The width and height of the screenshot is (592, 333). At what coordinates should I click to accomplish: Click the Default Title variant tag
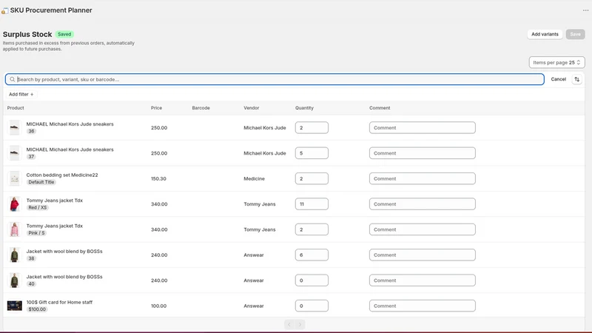pyautogui.click(x=41, y=182)
